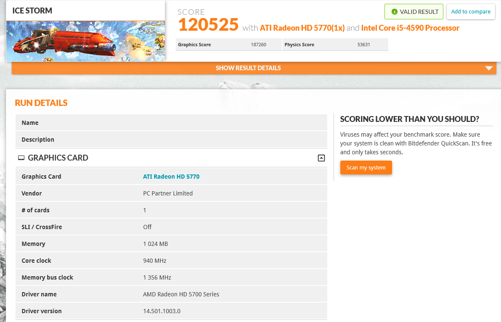Viewport: 501px width, 322px height.
Task: Select driver name AMD Radeon HD 5700 Series
Action: [x=181, y=294]
